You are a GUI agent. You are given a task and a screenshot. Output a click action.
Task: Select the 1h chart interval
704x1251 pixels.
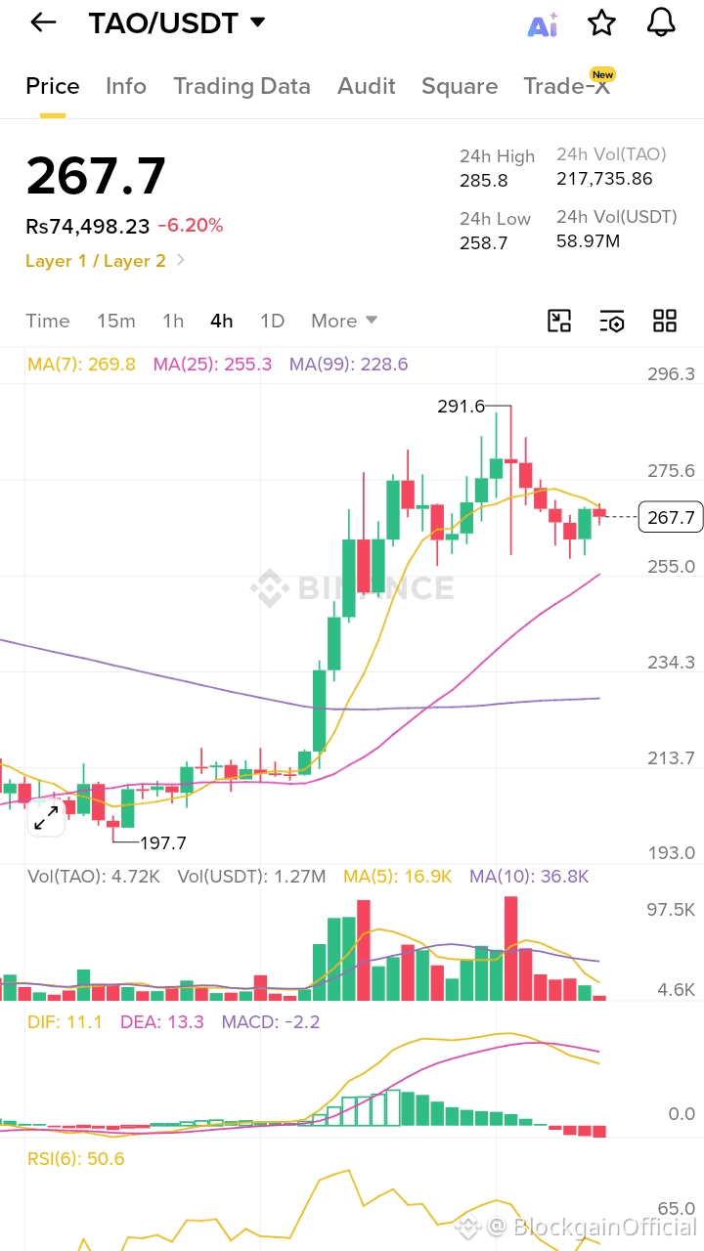(x=173, y=321)
